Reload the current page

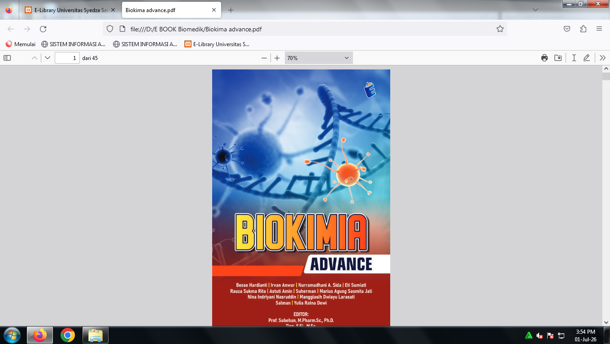(43, 29)
